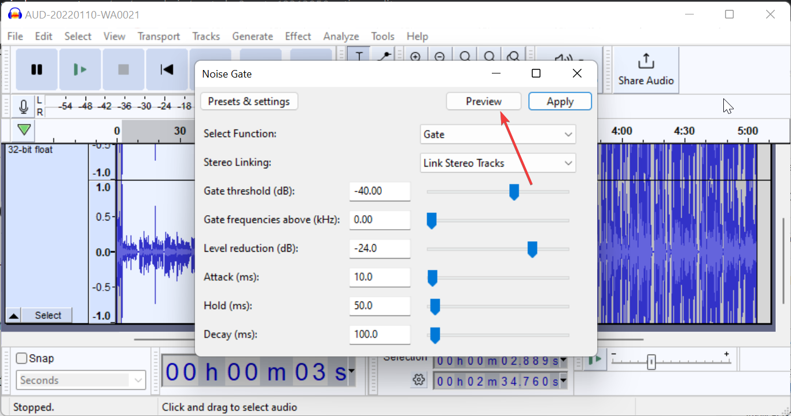
Task: Click the Level reduction slider handle
Action: pos(532,249)
